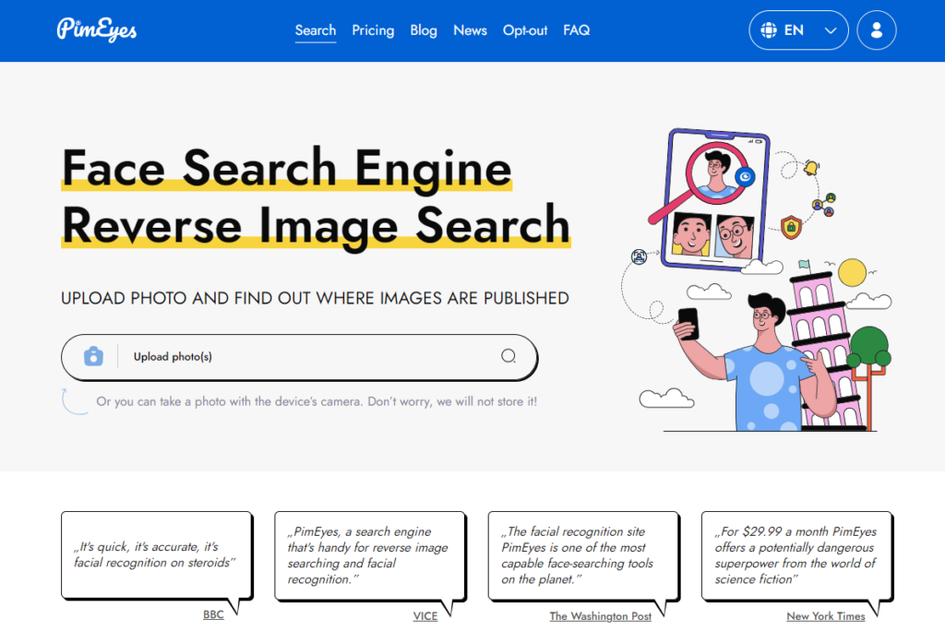Click the "Reverse Image Search" heading
The height and width of the screenshot is (631, 945).
pos(316,225)
